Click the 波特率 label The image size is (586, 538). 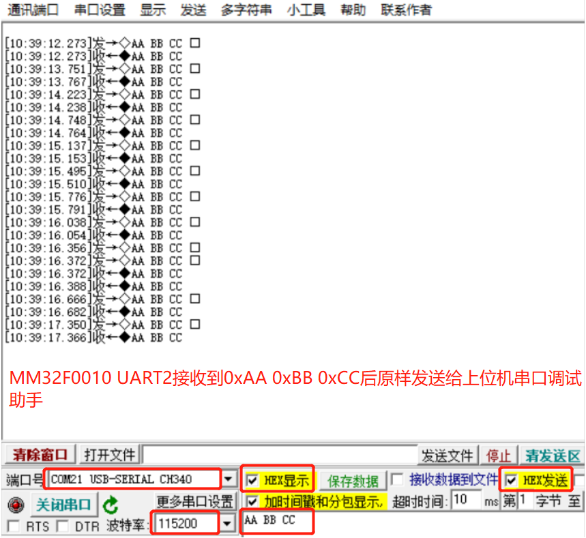pos(127,525)
